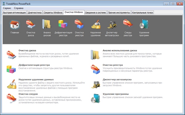Close the TweakNow PowerPack window
The image size is (185, 115).
[180, 4]
